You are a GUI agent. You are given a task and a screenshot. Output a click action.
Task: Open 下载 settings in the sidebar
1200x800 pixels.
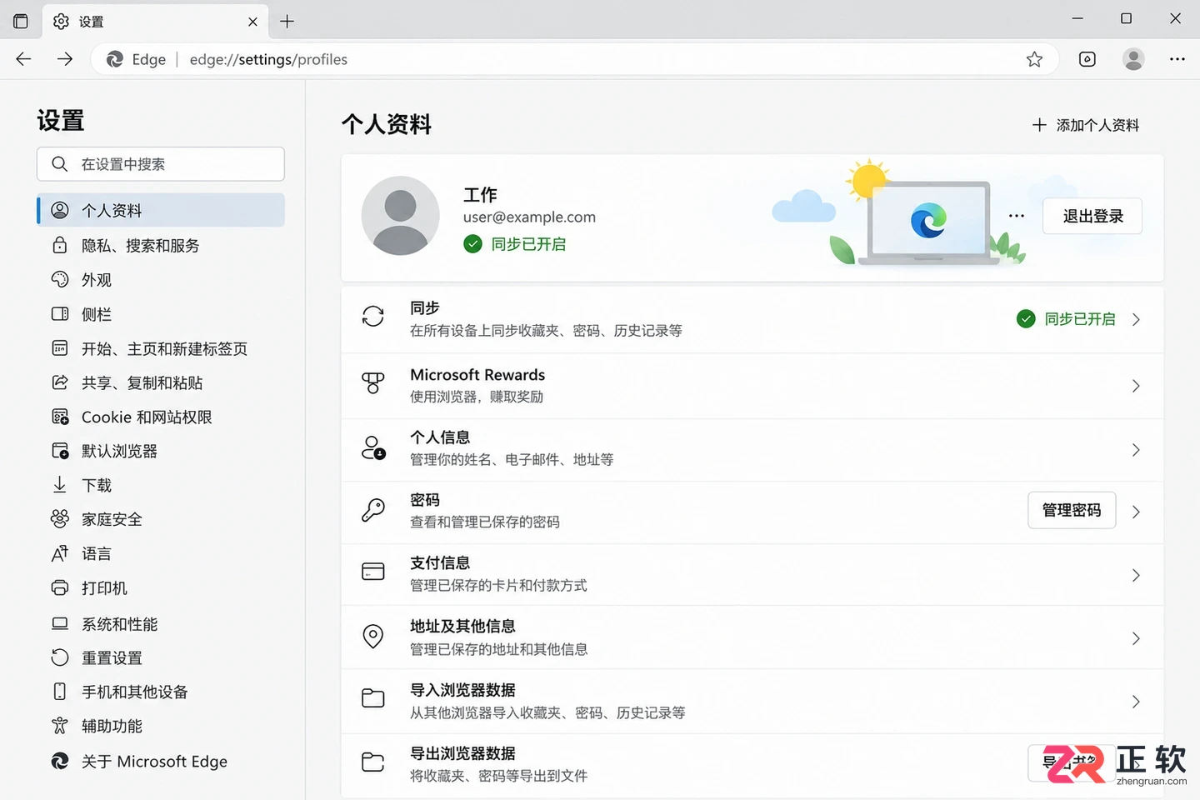click(x=161, y=485)
